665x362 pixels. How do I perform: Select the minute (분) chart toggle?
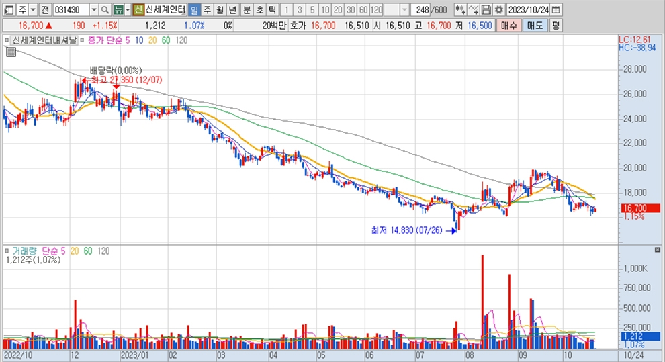point(247,10)
